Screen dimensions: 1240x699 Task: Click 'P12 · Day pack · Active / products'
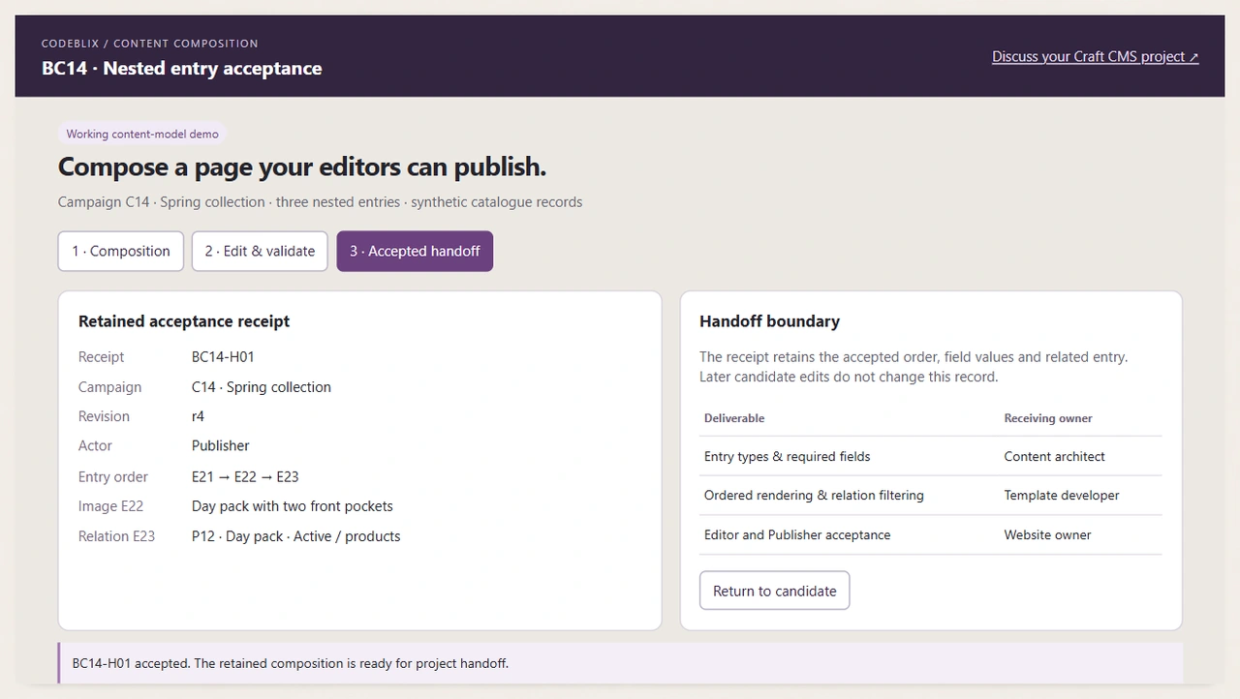[296, 535]
